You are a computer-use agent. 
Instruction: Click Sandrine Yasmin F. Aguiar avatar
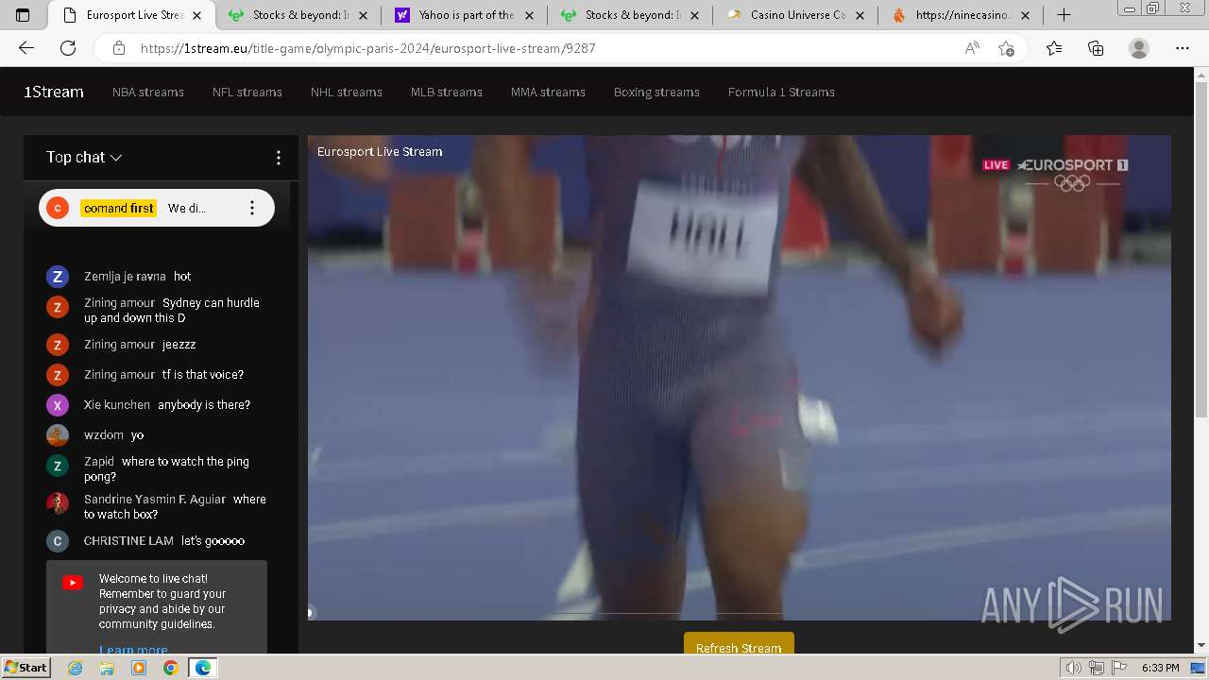pos(58,503)
